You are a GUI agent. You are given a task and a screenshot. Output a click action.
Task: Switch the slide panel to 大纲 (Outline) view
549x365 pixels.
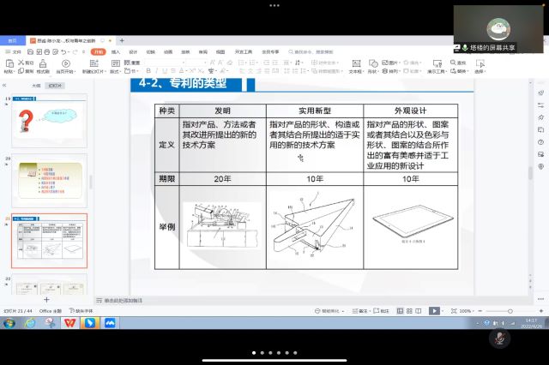click(x=36, y=86)
